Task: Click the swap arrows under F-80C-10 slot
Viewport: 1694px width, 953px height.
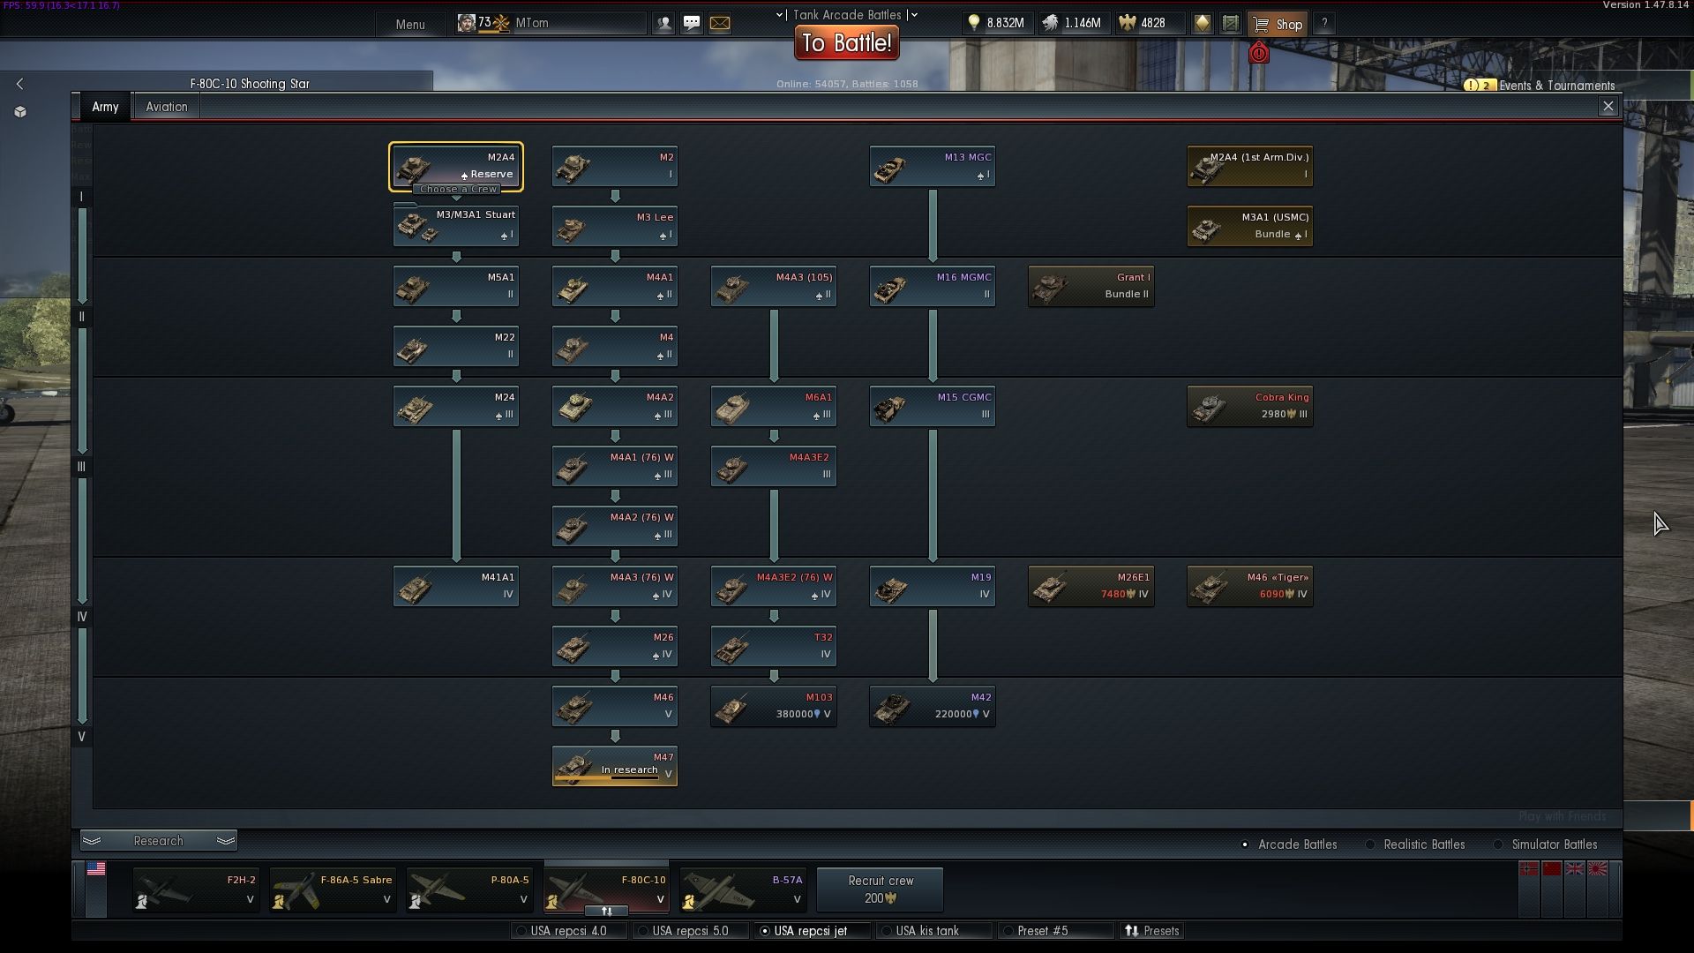Action: 606,911
